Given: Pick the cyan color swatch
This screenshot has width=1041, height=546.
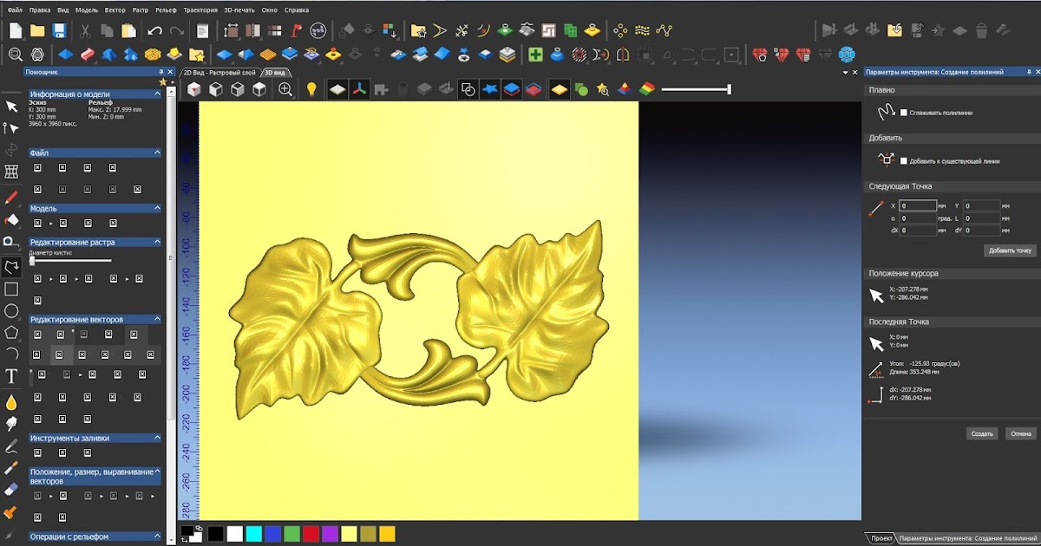Looking at the screenshot, I should (253, 534).
